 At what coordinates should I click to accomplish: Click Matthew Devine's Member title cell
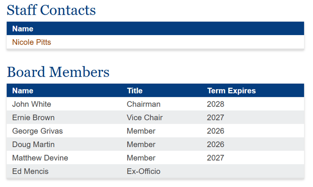(141, 158)
